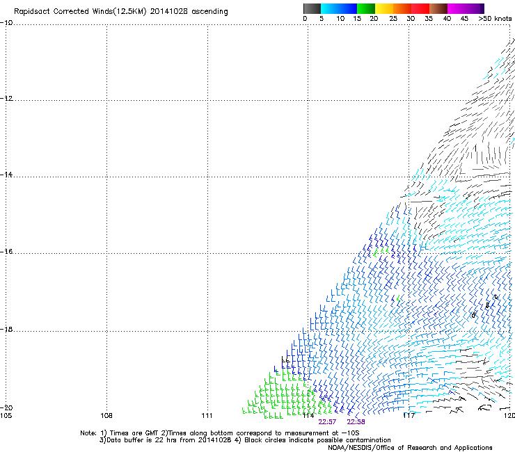Select the red 30-35 knots color swatch
Viewport: 515px width, 452px height.
coord(420,8)
